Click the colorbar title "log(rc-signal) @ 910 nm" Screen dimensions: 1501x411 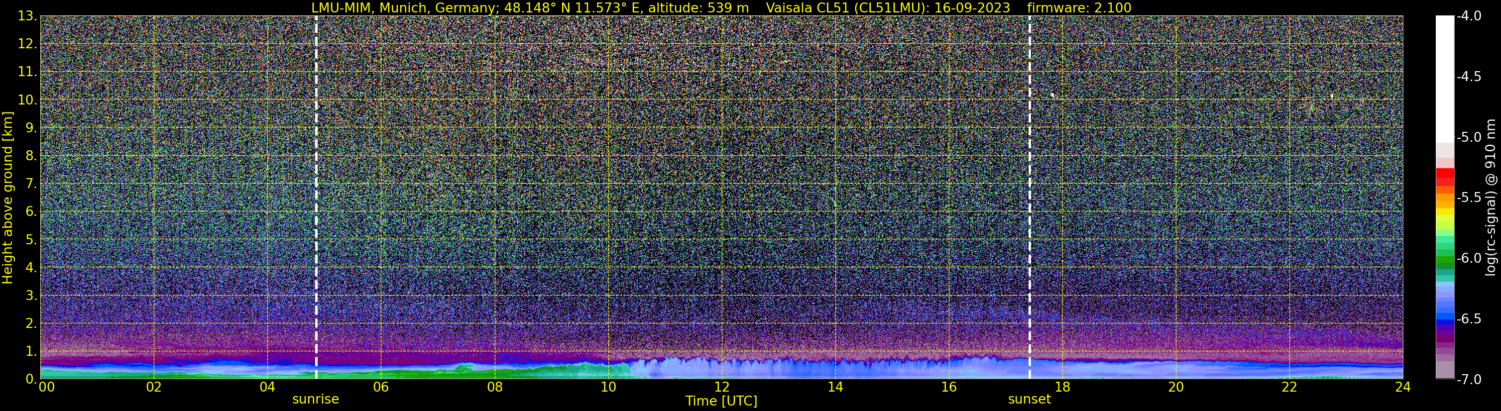(x=1491, y=198)
